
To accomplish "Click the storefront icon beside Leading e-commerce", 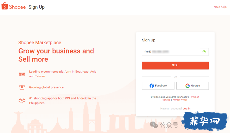I will point(22,74).
